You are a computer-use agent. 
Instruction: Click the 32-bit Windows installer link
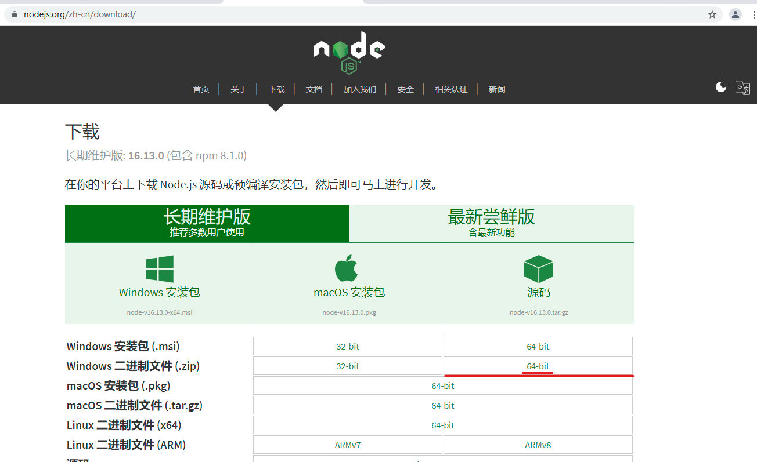pos(347,346)
